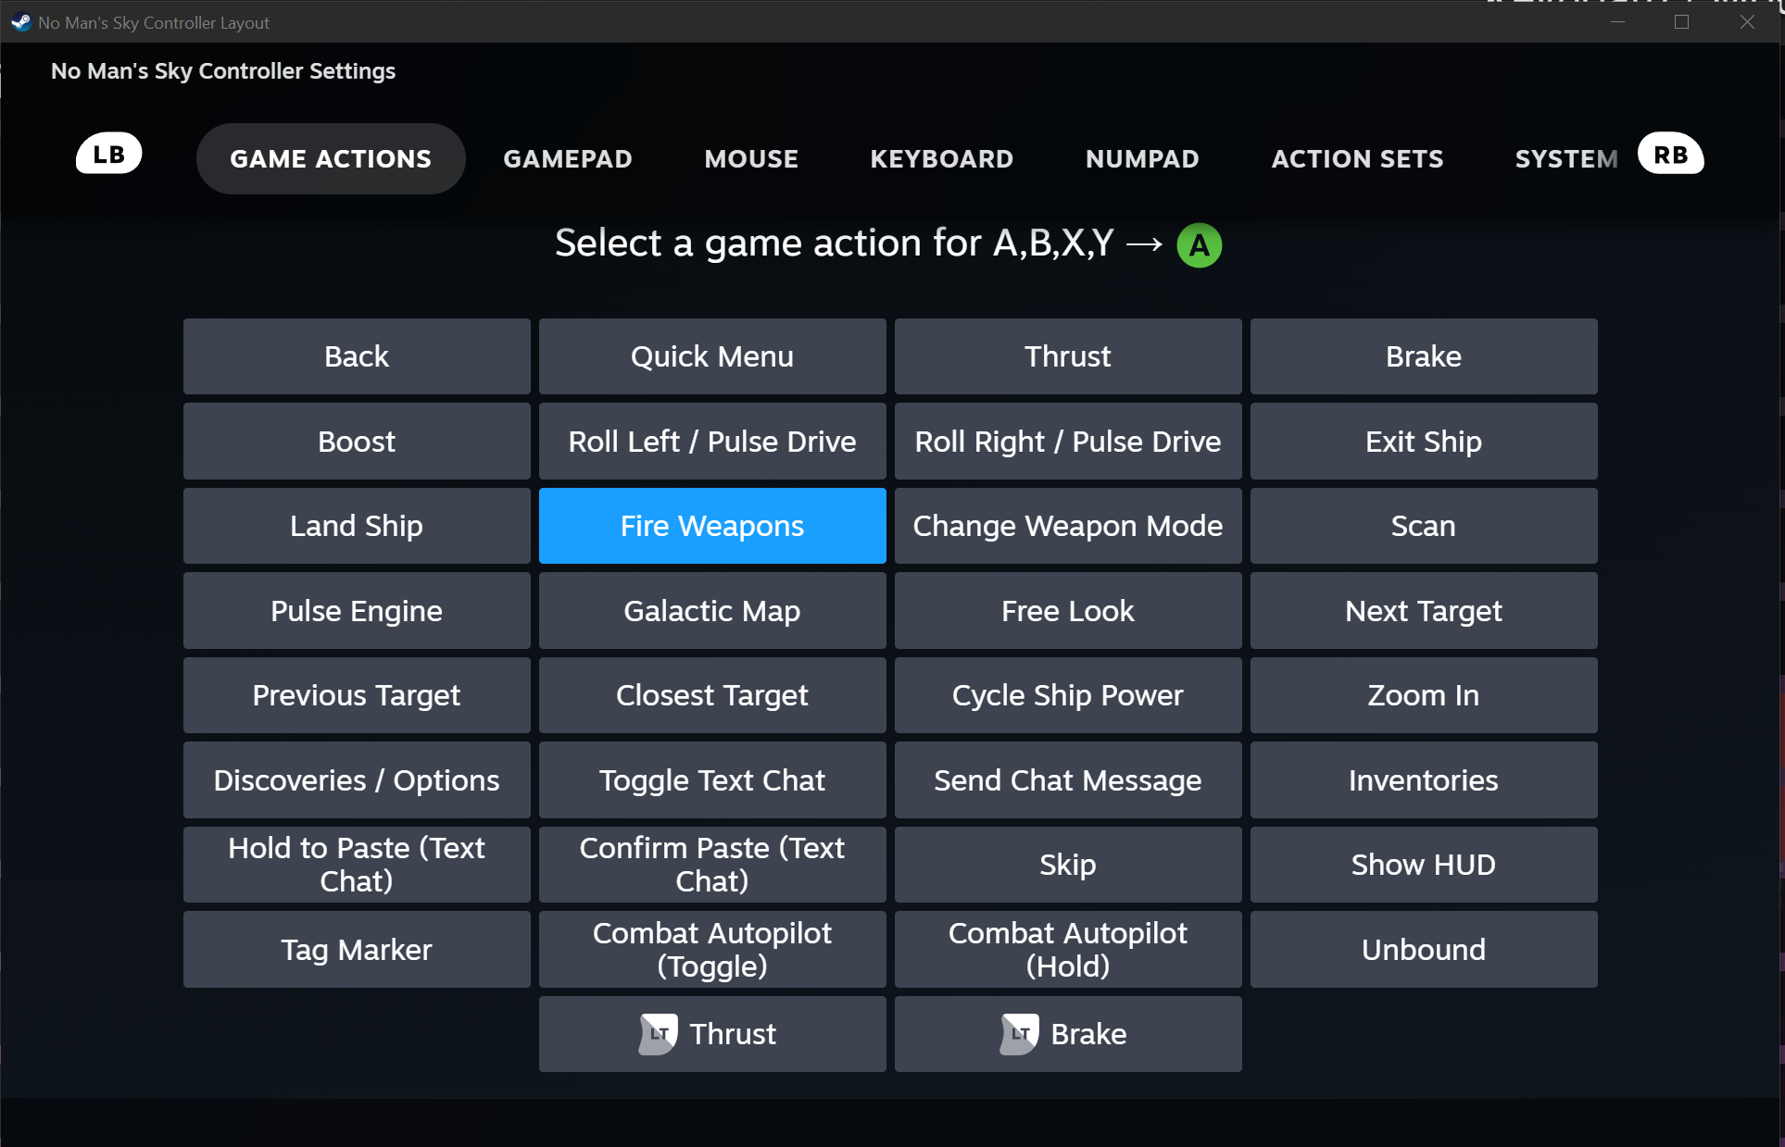Maximize the controller layout window

1681,22
